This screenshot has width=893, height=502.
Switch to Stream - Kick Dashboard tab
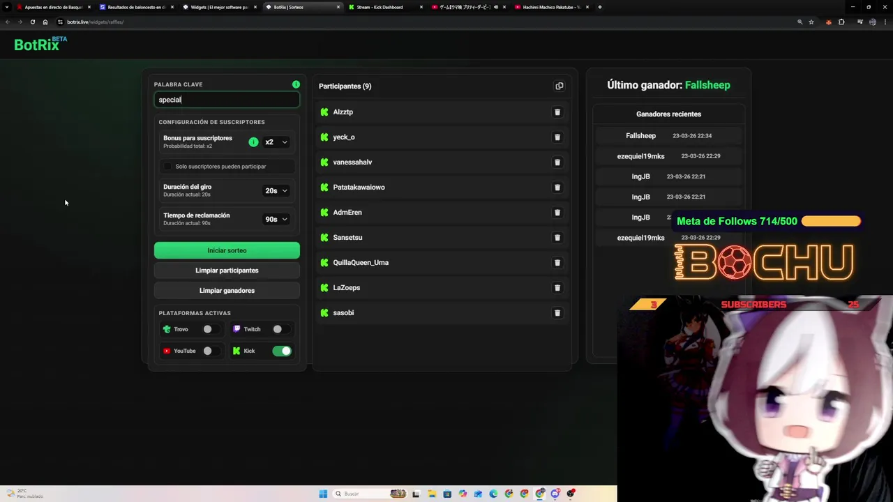(x=385, y=7)
